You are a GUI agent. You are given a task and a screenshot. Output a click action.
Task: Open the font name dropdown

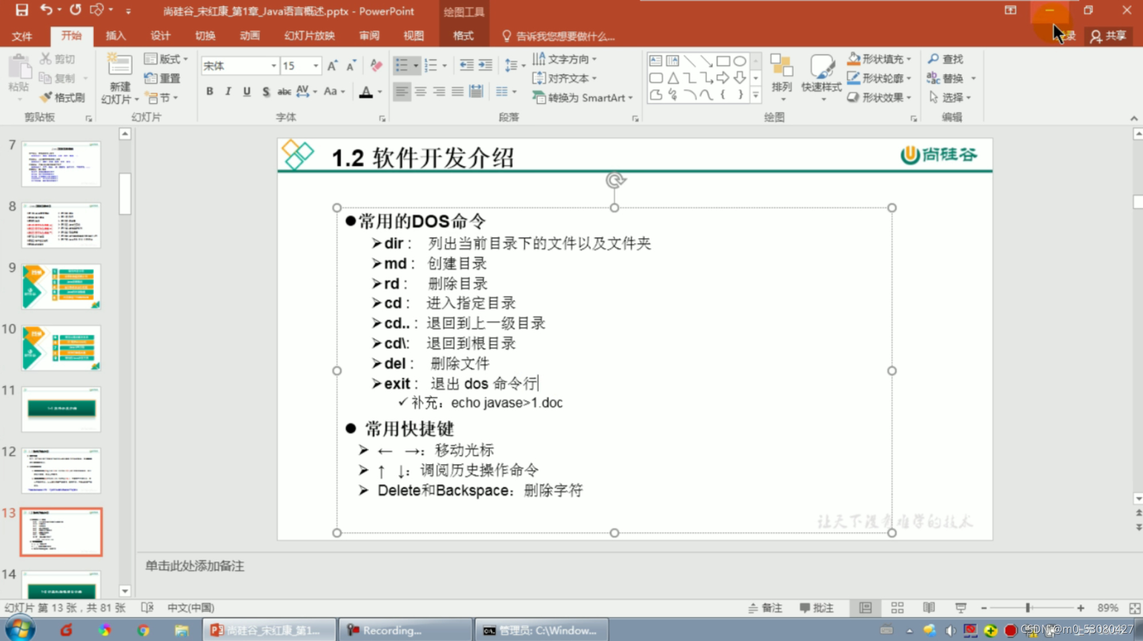point(273,66)
